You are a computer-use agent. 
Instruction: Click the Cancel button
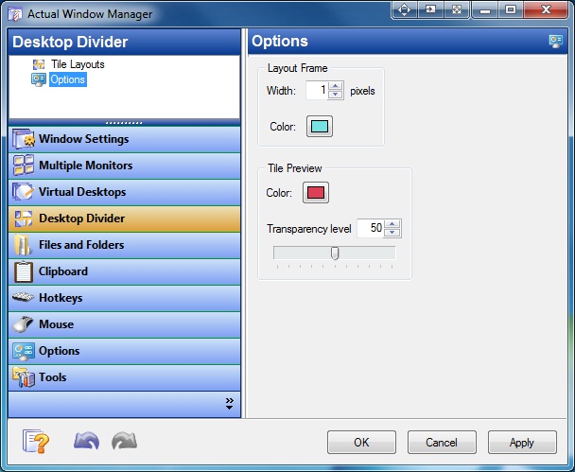[442, 443]
